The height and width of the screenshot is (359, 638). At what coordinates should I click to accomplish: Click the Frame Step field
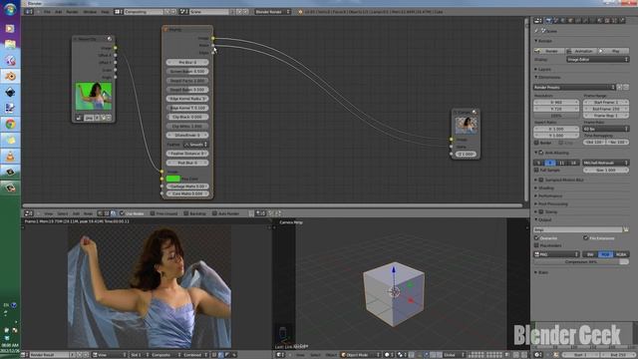[606, 116]
